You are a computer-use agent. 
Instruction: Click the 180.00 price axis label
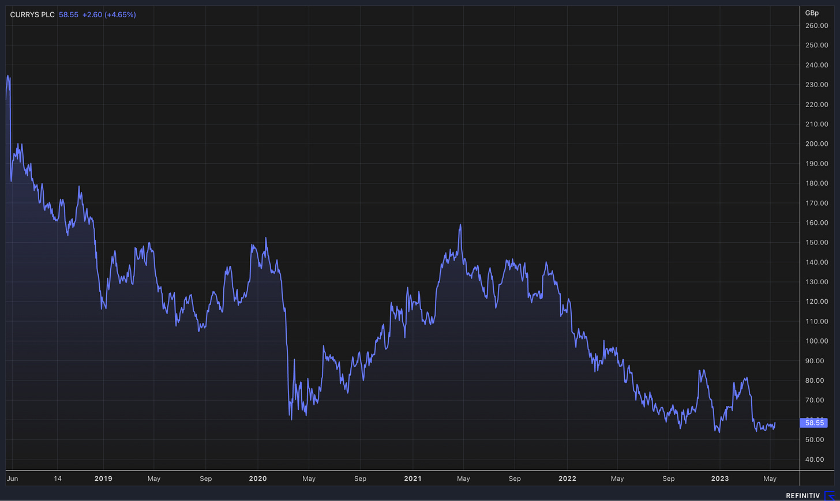click(x=817, y=183)
